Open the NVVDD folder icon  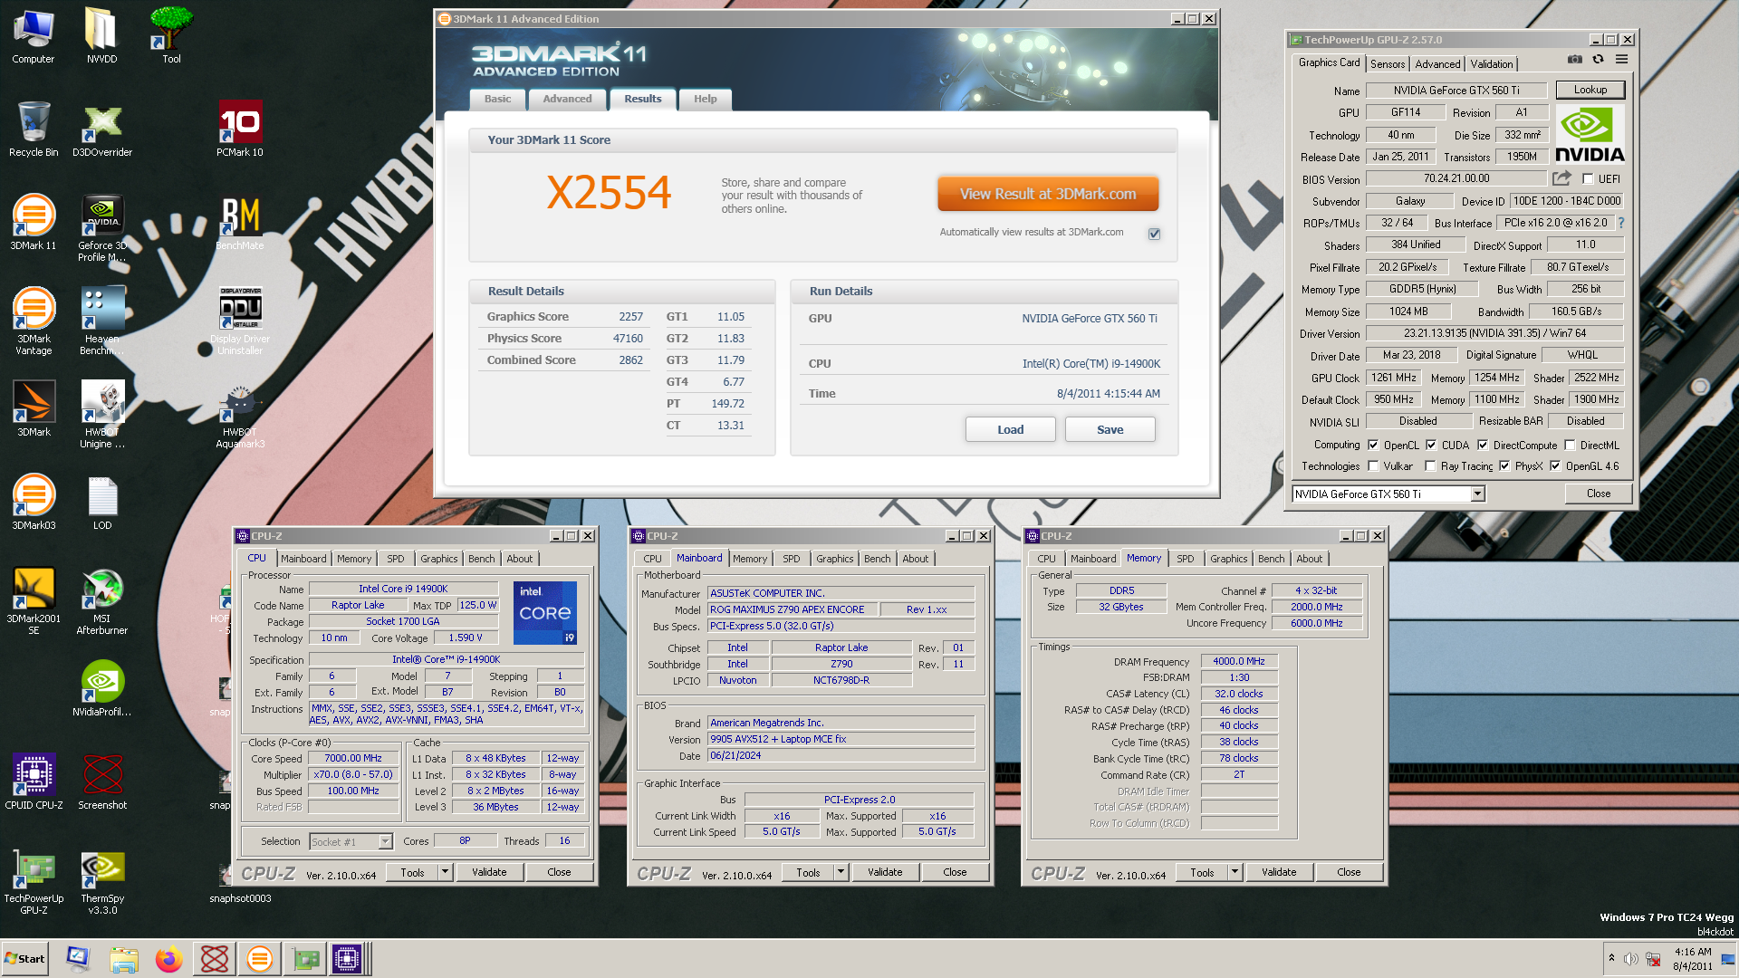102,36
